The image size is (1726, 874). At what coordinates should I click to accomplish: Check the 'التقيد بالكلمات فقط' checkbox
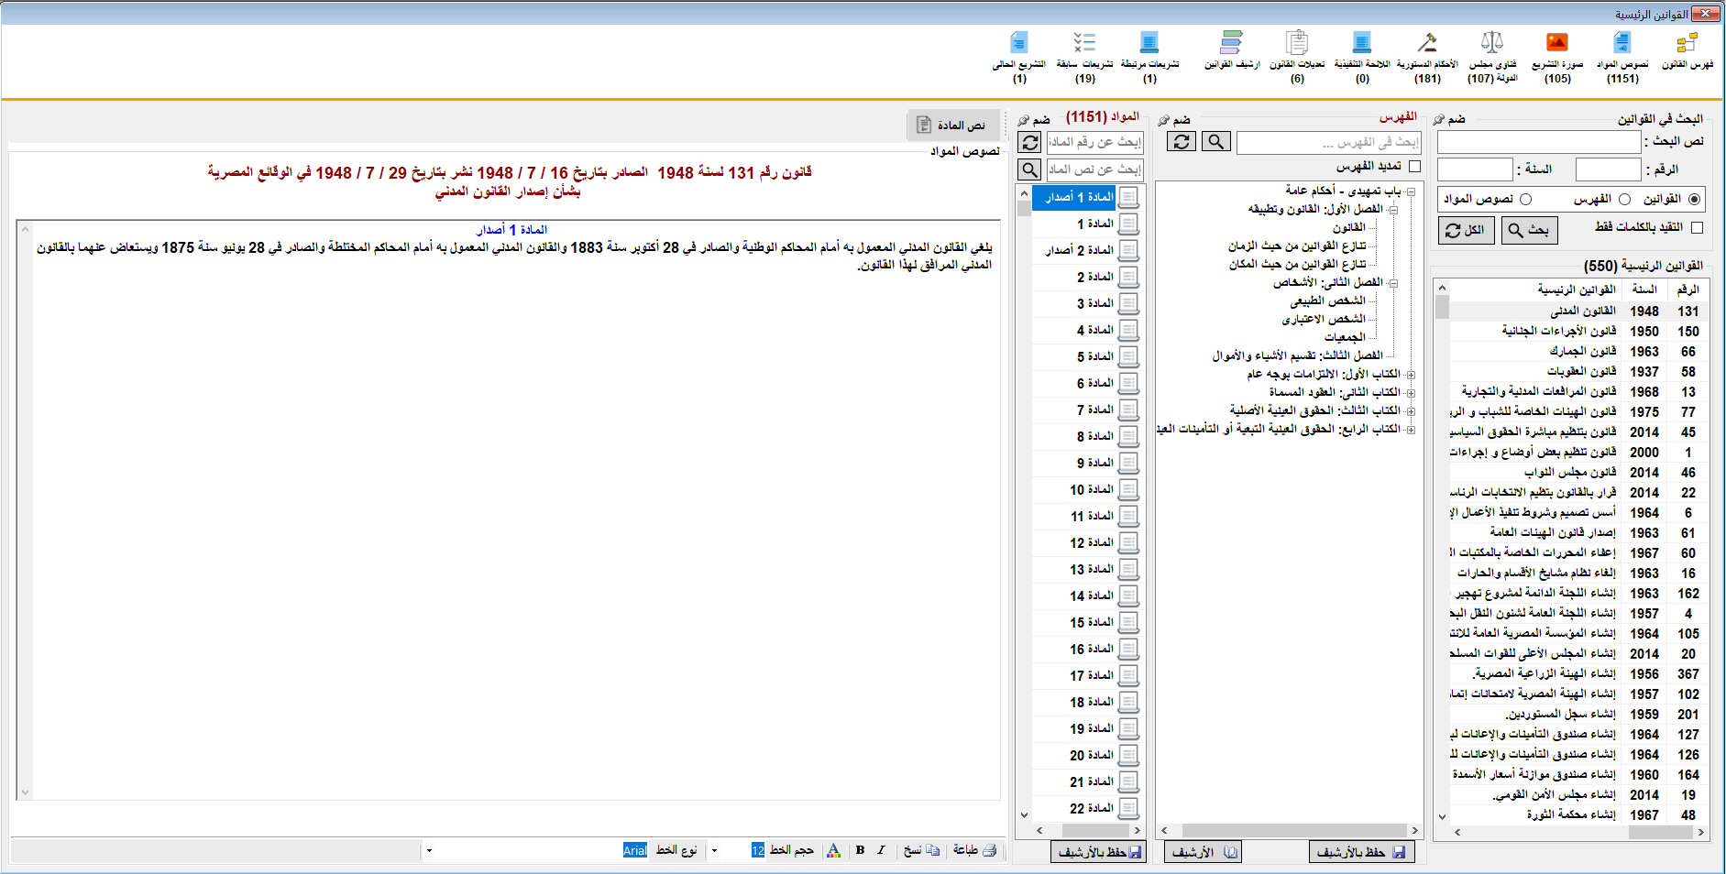[1697, 227]
